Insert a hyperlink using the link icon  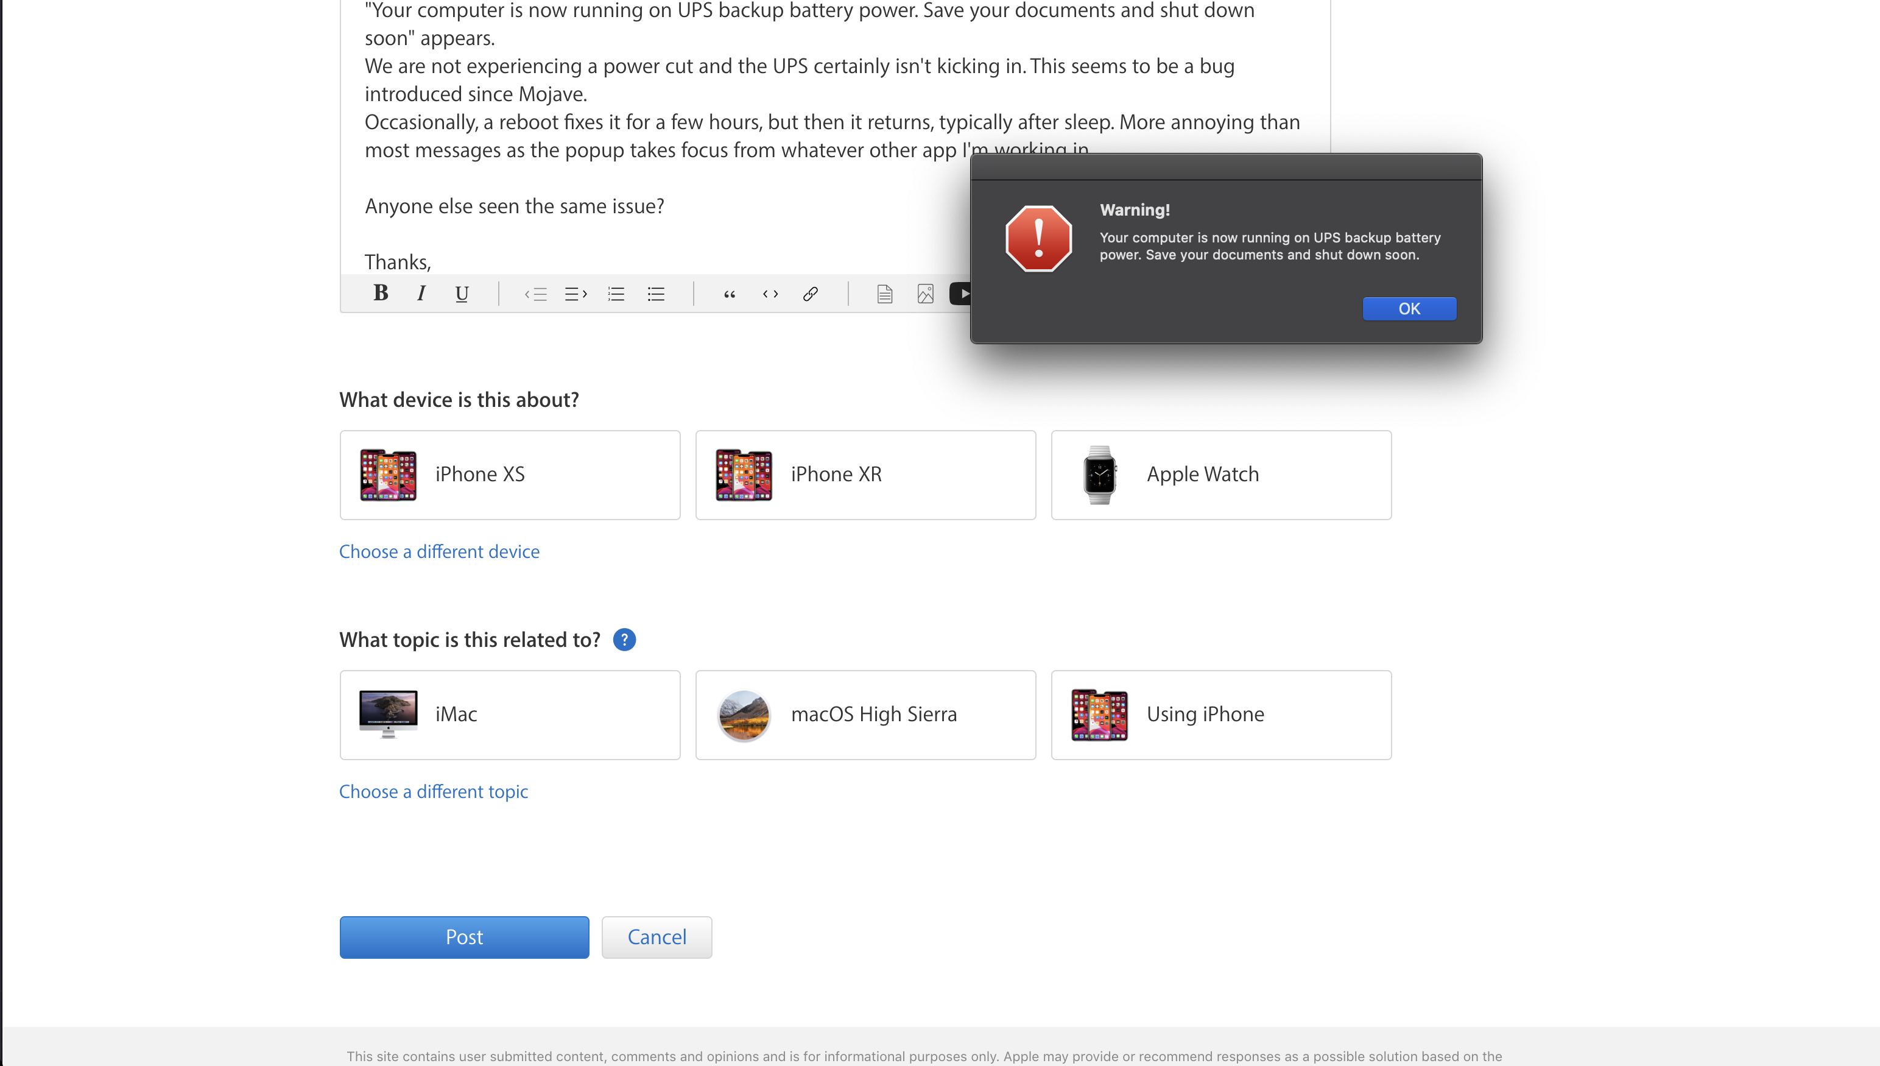(x=810, y=294)
